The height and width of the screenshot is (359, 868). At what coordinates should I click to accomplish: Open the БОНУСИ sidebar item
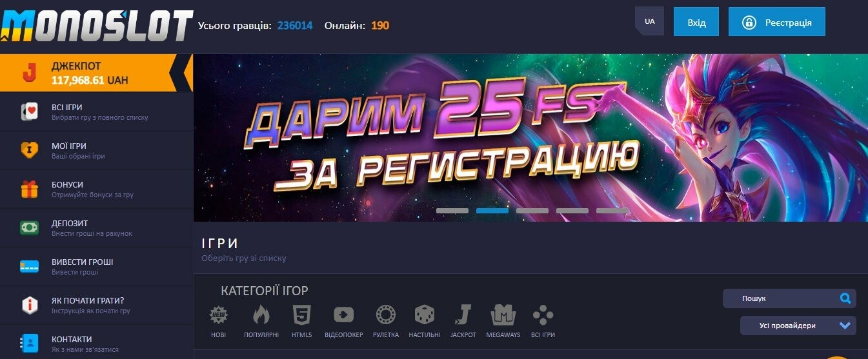[x=97, y=189]
